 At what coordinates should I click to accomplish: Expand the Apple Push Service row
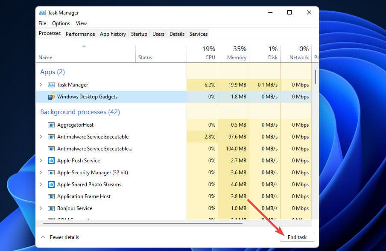[x=41, y=160]
